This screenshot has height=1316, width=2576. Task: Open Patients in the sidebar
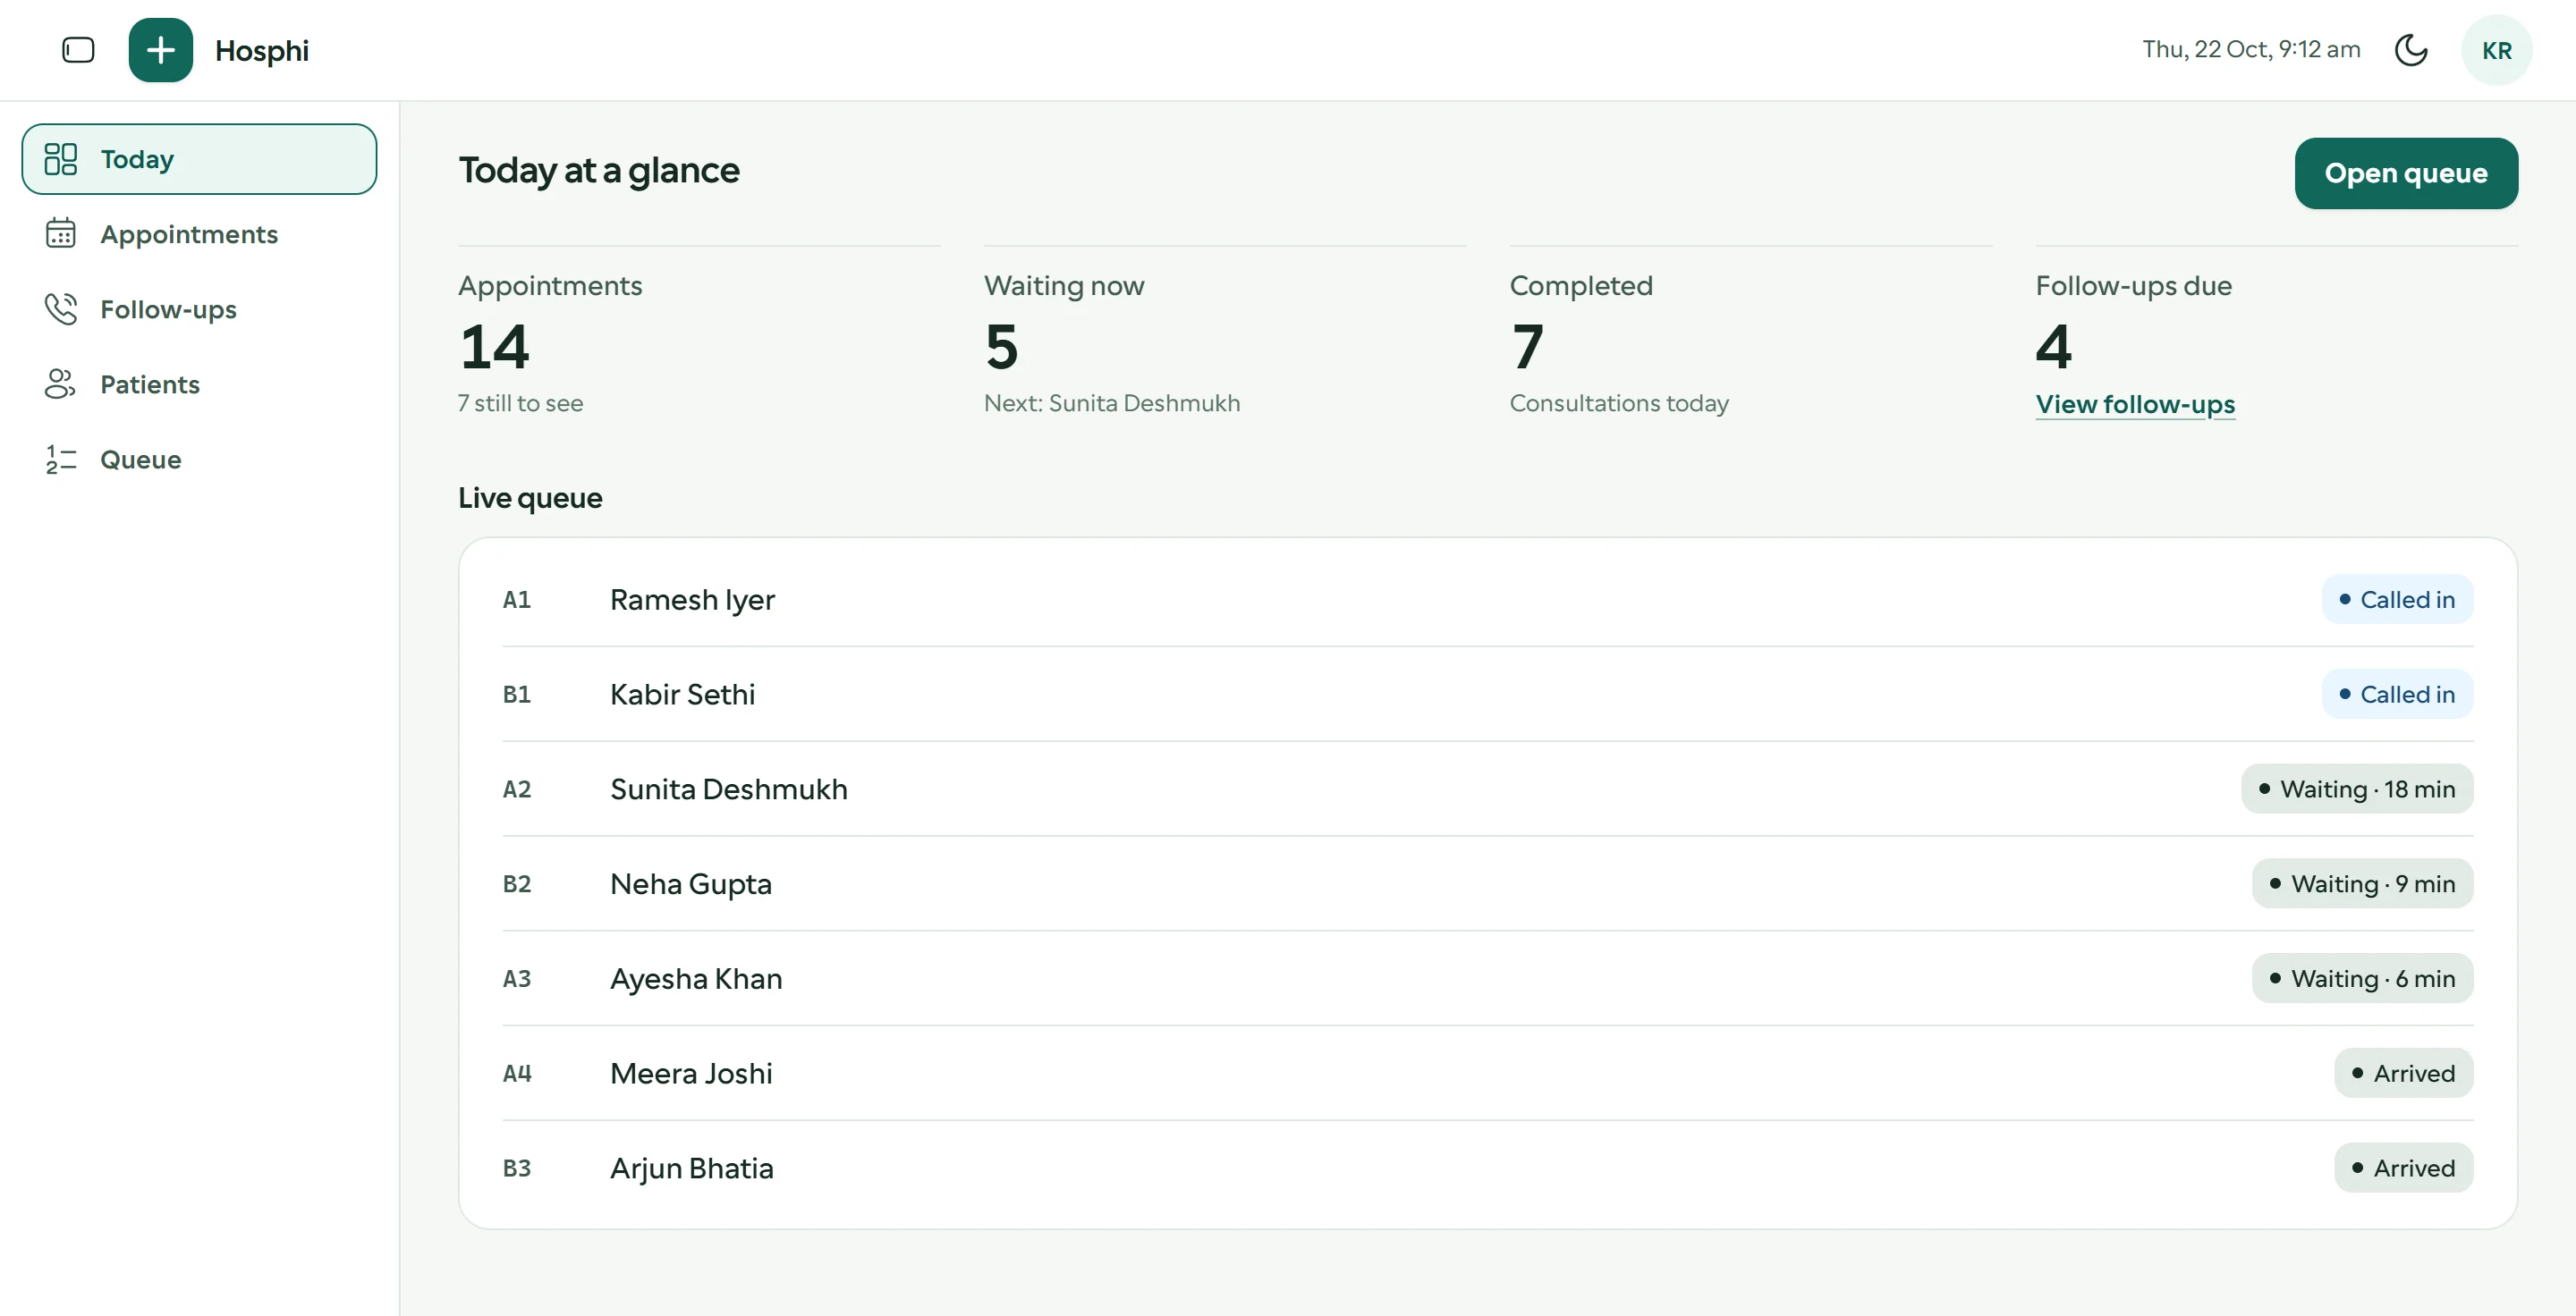pyautogui.click(x=199, y=384)
